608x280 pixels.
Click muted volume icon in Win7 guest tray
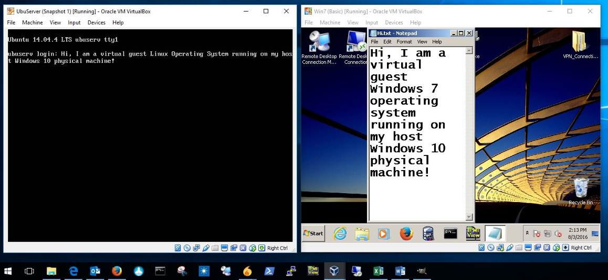pyautogui.click(x=558, y=233)
